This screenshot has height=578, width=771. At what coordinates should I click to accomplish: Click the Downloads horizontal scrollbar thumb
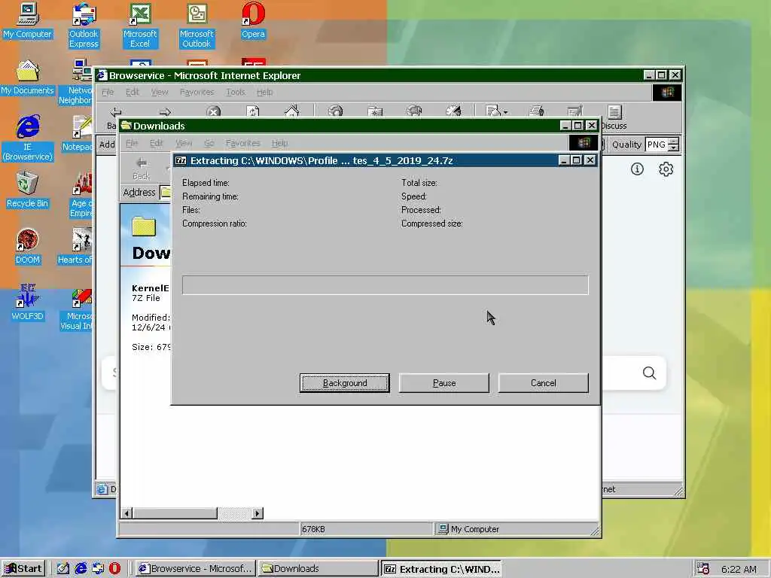coord(175,513)
